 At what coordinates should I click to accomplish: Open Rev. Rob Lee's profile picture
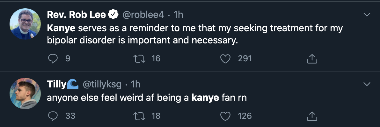tap(25, 24)
